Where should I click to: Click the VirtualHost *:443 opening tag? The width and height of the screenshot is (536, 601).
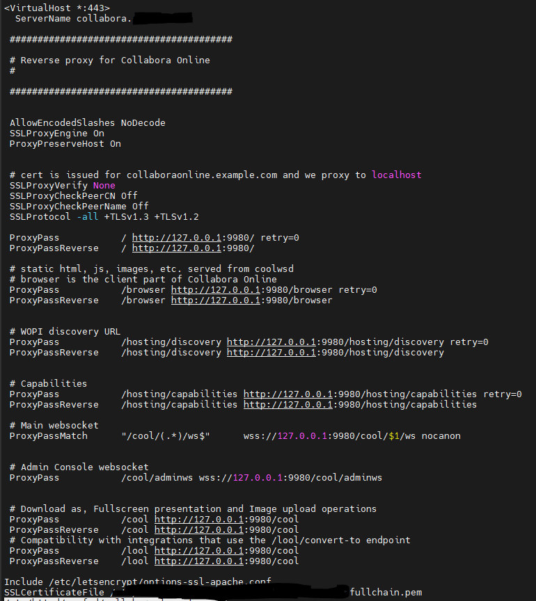[x=57, y=8]
